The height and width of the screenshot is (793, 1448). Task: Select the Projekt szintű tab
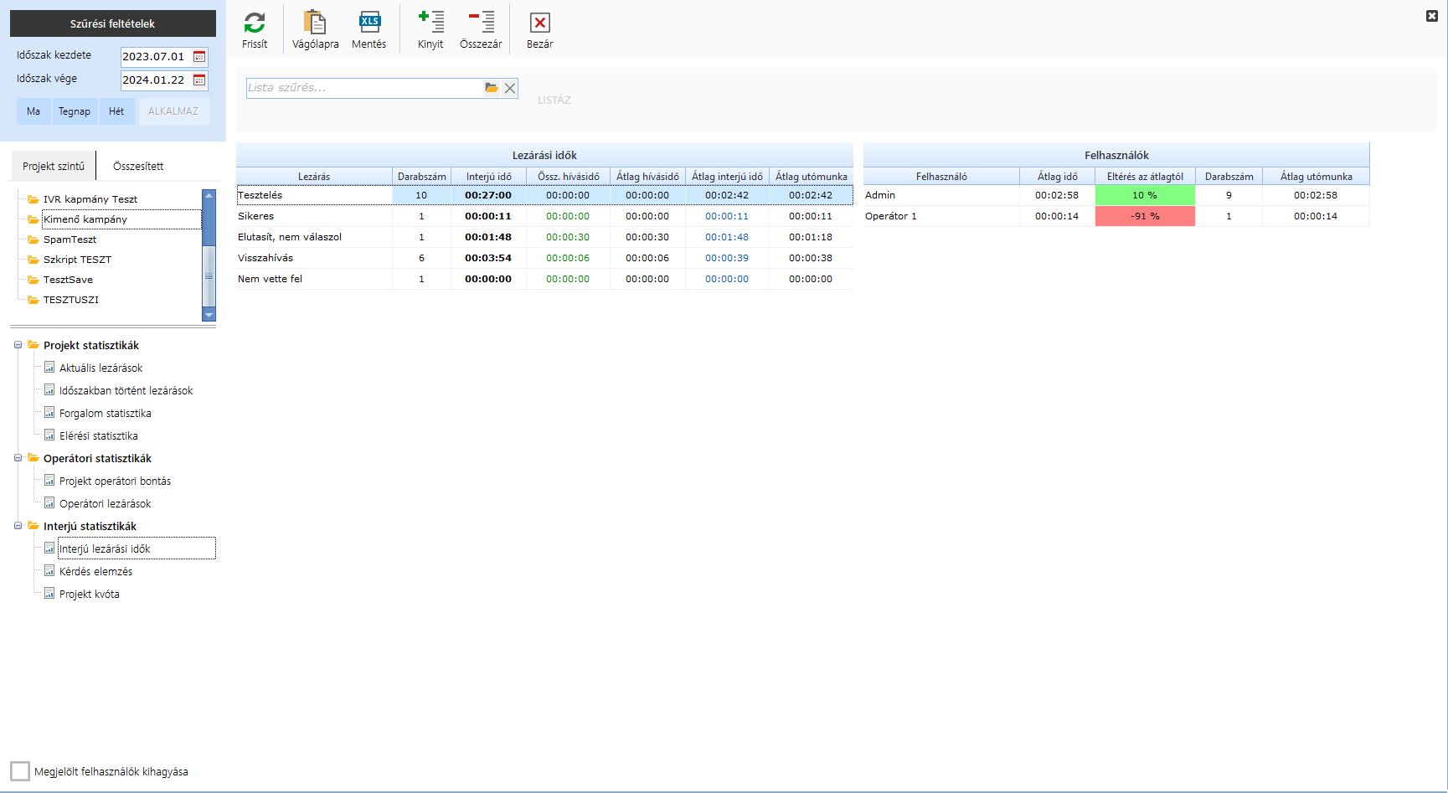(x=54, y=166)
